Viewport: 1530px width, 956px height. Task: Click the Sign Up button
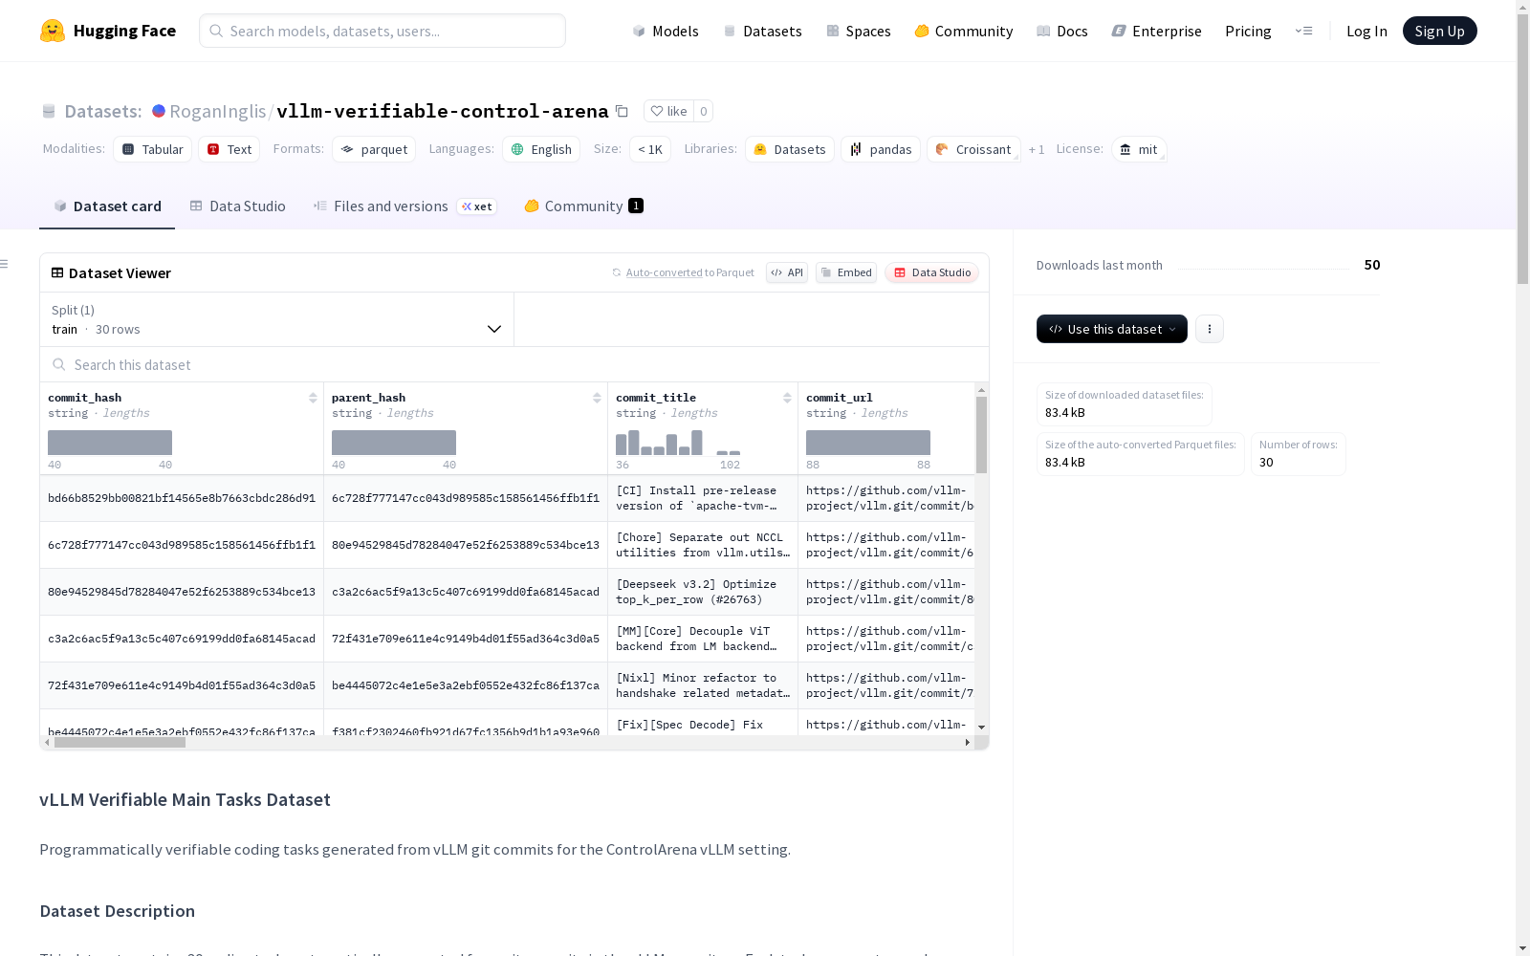click(1440, 31)
